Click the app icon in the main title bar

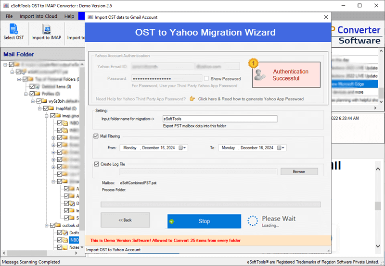pyautogui.click(x=6, y=5)
